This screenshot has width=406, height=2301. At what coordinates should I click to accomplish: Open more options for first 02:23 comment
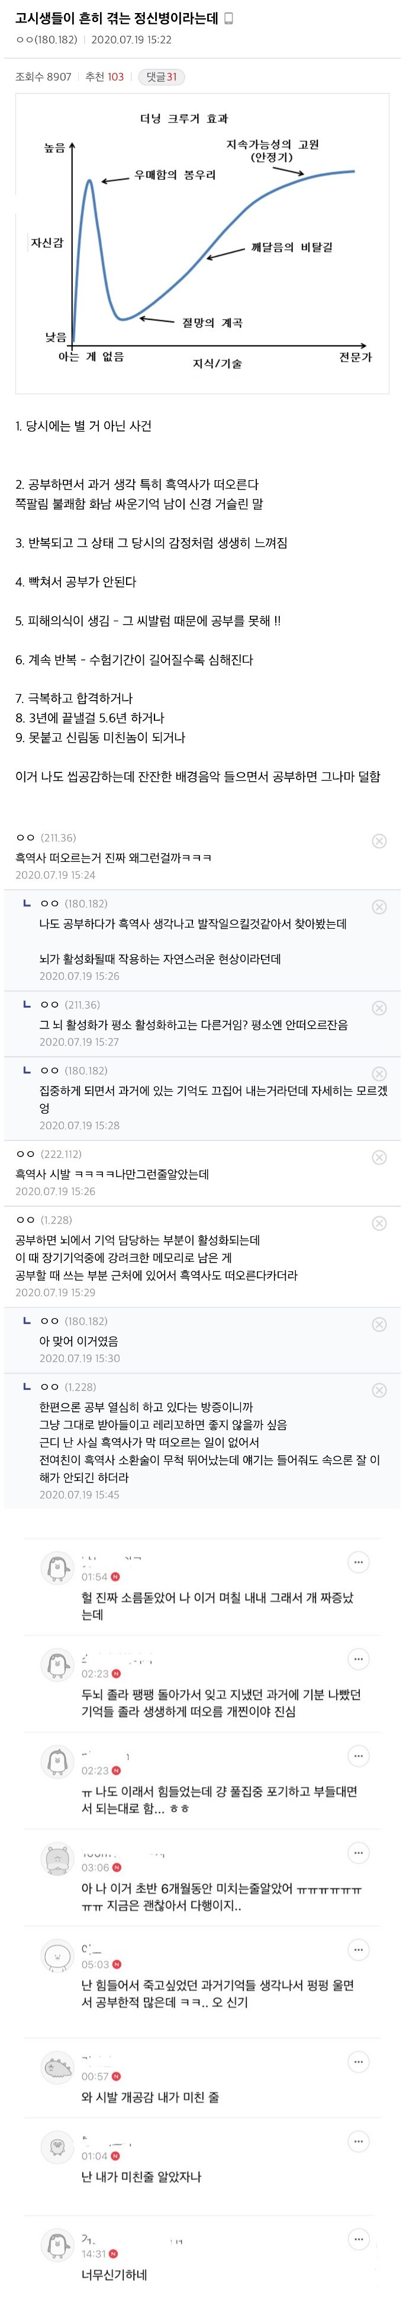(x=358, y=1660)
